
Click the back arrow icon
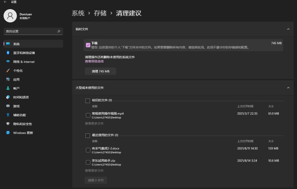pos(5,2)
